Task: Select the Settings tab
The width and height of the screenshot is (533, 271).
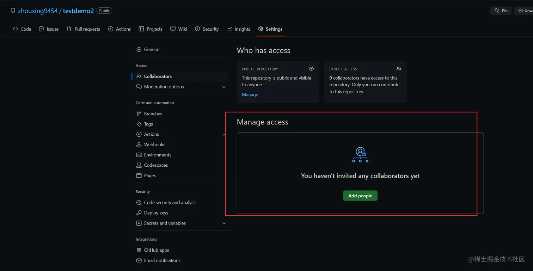Action: pos(270,29)
